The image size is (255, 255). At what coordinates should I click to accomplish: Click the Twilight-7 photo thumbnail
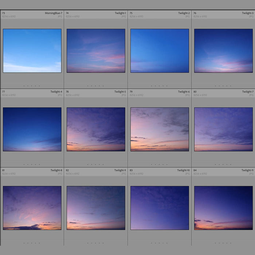223,129
